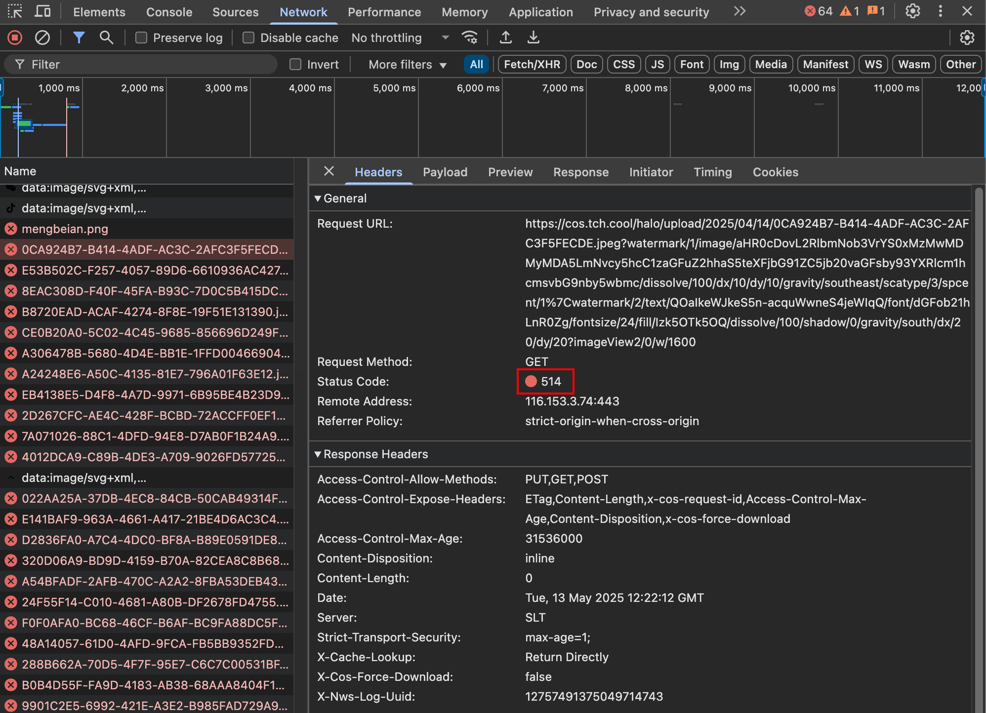Open network conditions wifi icon
Image resolution: width=986 pixels, height=713 pixels.
point(469,38)
